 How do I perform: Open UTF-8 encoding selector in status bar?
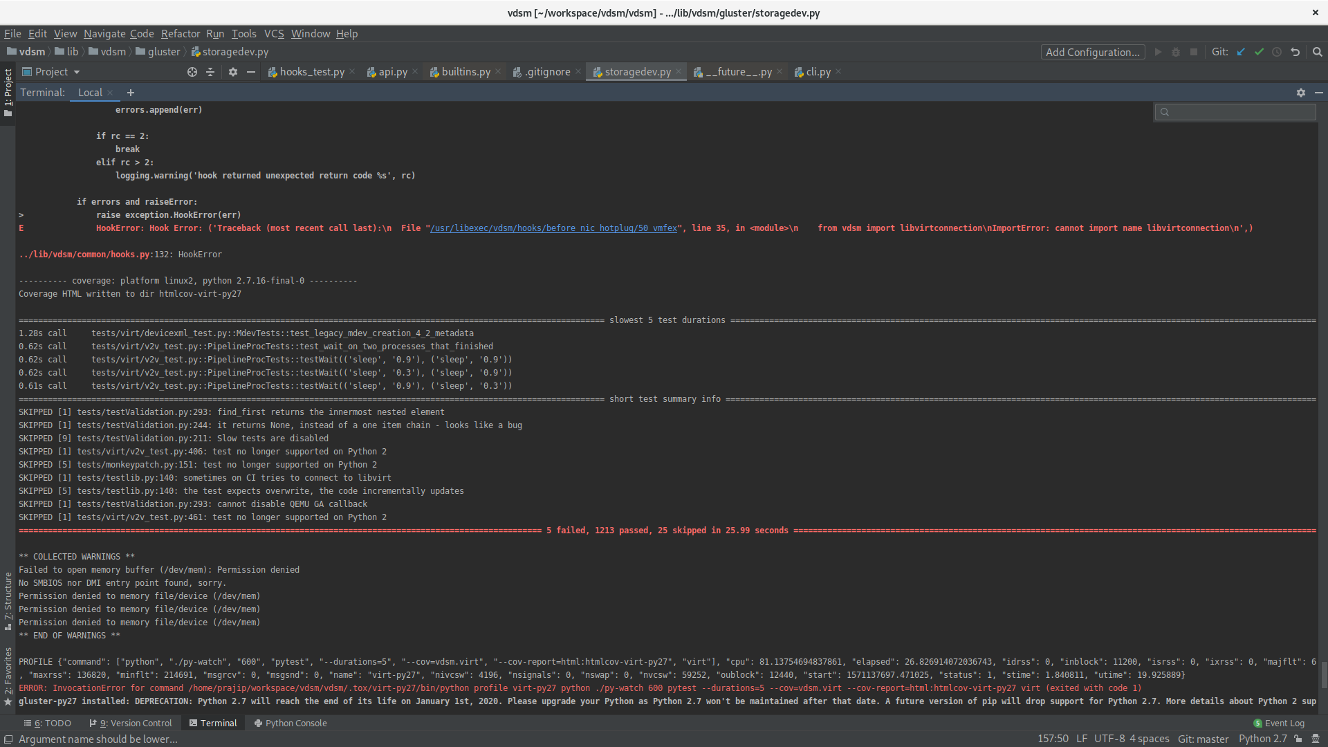(x=1109, y=739)
